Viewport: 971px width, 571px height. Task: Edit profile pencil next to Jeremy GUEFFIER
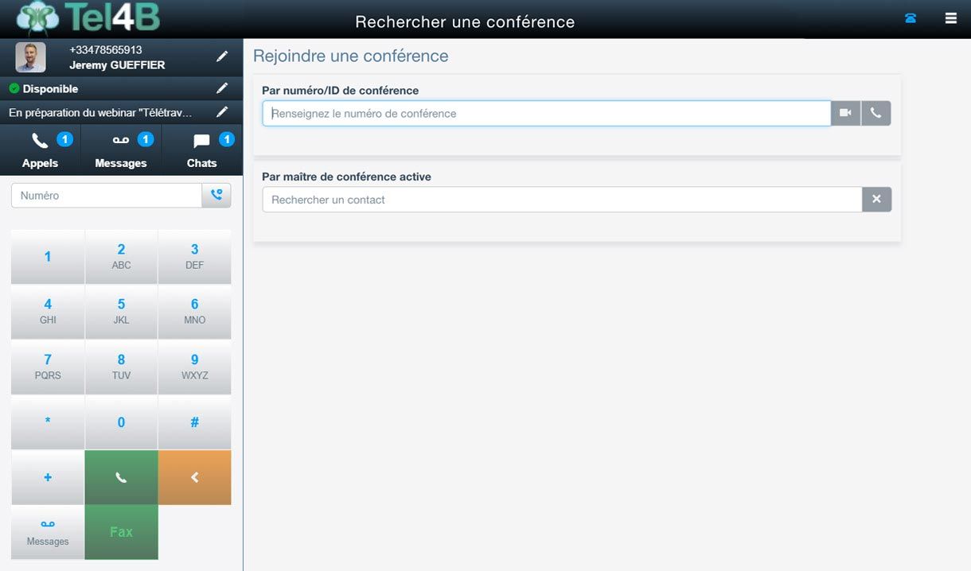click(222, 56)
